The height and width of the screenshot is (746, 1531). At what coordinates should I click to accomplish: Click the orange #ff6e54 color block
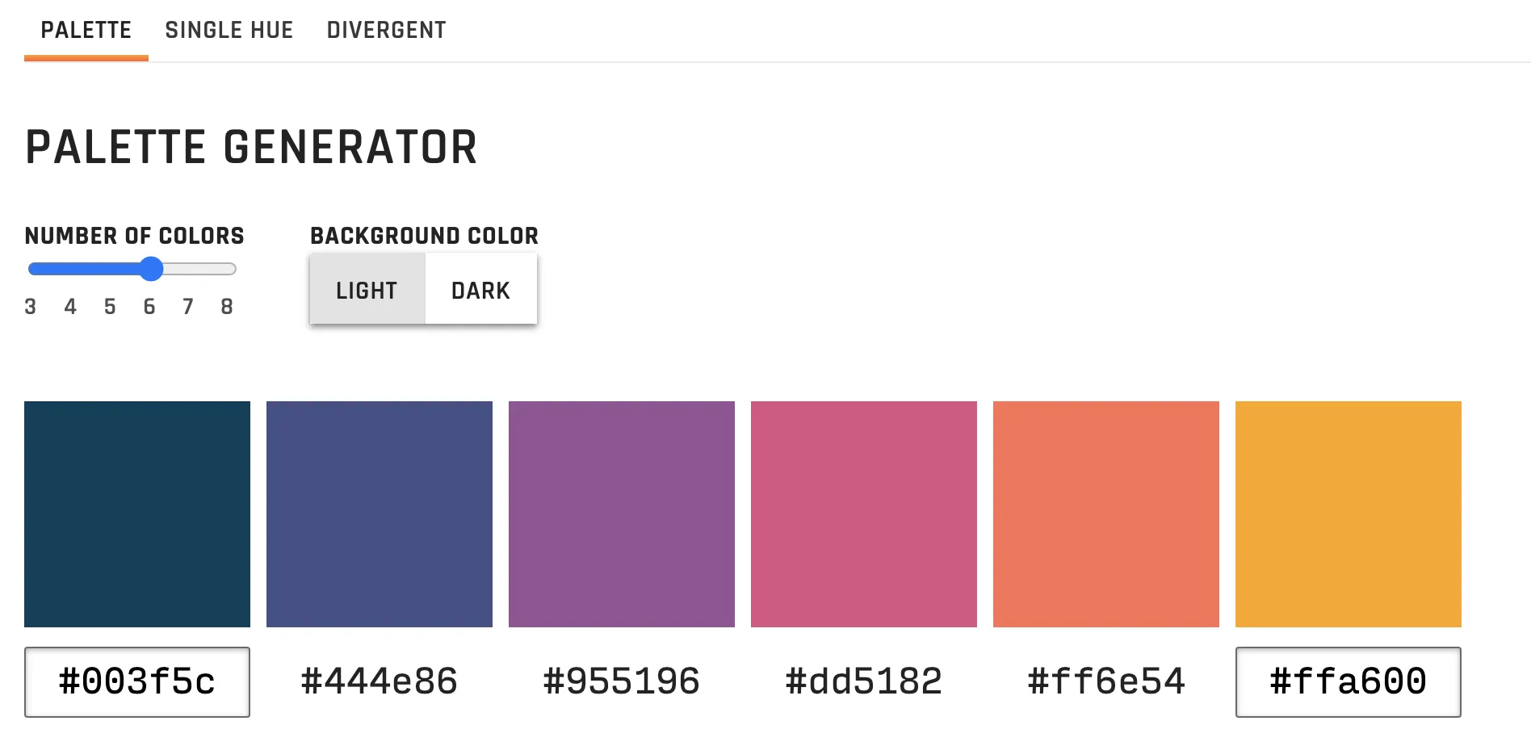point(1105,514)
